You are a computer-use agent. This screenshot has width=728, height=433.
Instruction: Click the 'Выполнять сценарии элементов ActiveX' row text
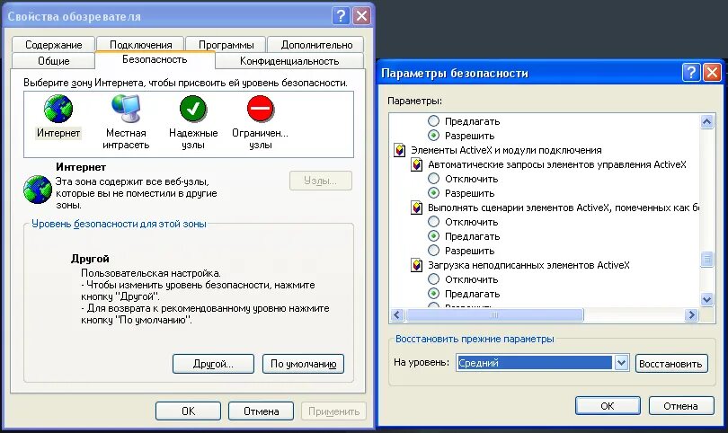(564, 208)
